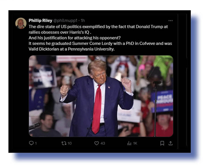Click the 'Valid Dicktorian at a Pennsylvania University' text
Image resolution: width=213 pixels, height=165 pixels.
(72, 49)
